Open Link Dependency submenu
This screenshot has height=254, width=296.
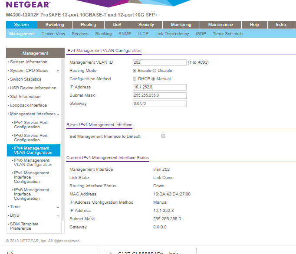(172, 34)
